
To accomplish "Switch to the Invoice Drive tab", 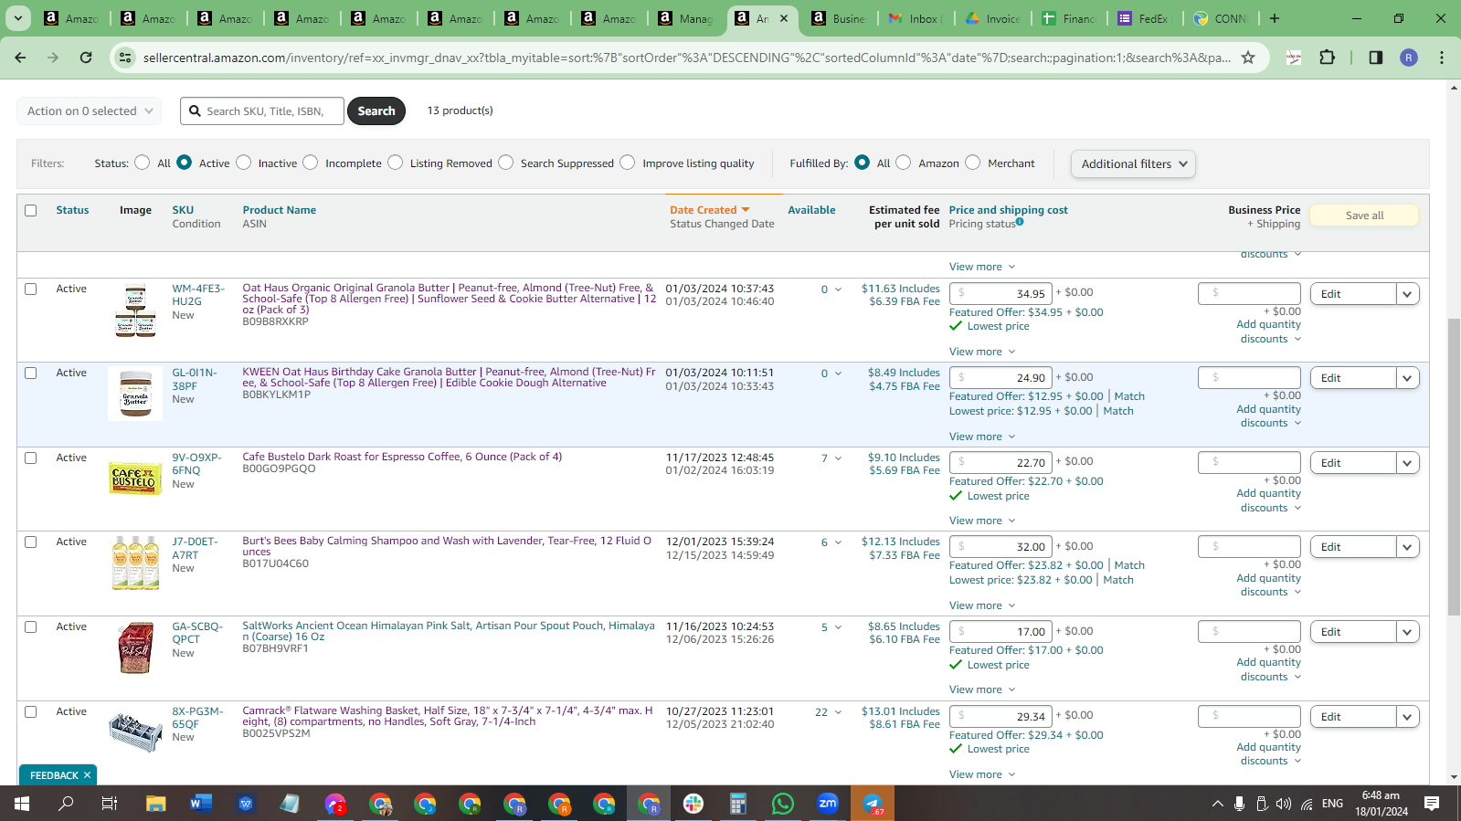I will (x=993, y=18).
